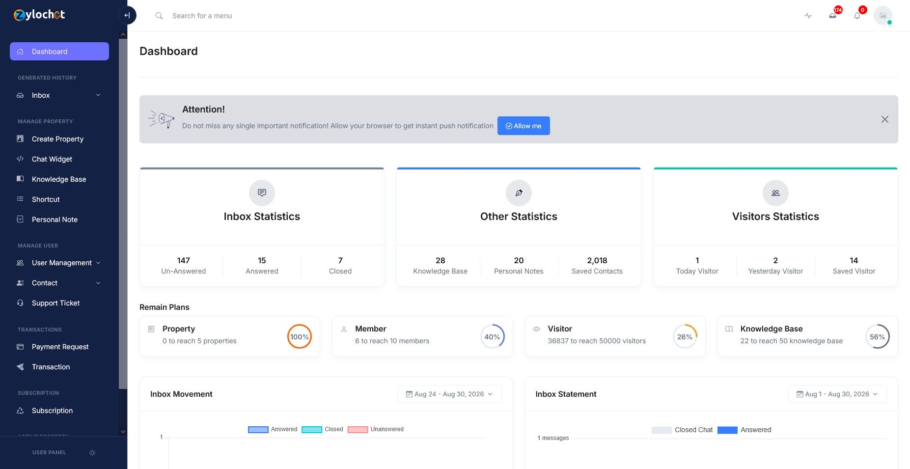The image size is (910, 469).
Task: Click the Property plan icon
Action: click(x=151, y=329)
